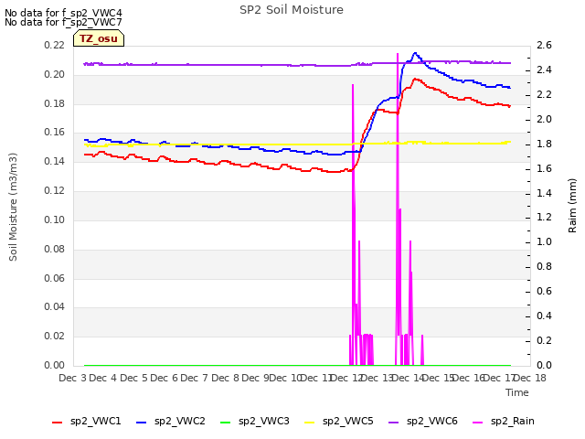The image size is (585, 439).
Task: Click the TZ_osu label box
Action: click(x=99, y=38)
